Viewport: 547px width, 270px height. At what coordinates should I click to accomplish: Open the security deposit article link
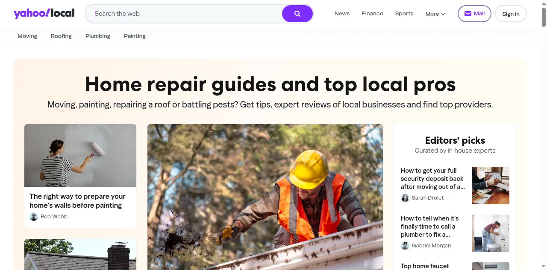tap(432, 179)
